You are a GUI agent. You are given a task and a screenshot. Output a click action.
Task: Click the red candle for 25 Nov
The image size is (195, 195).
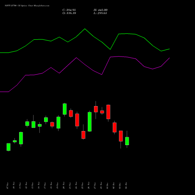tap(83, 135)
